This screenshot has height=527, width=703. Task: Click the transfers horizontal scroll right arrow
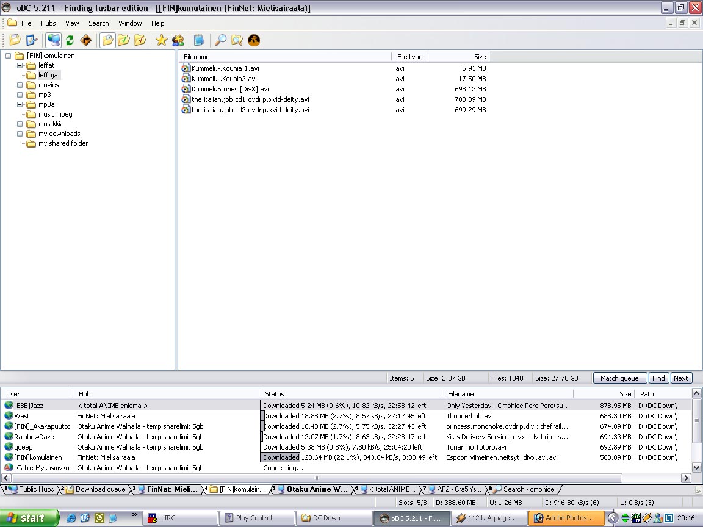click(686, 478)
